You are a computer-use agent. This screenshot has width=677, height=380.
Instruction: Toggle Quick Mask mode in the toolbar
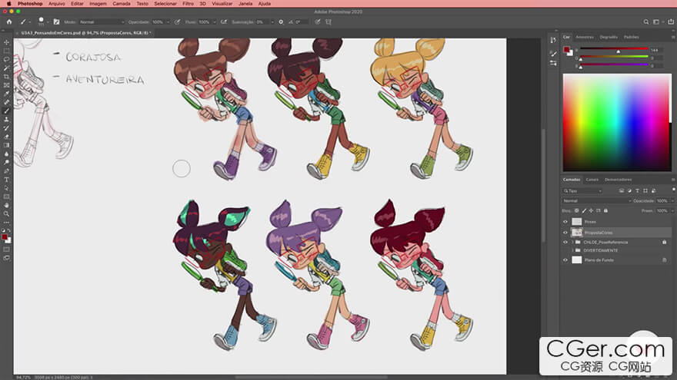point(6,249)
